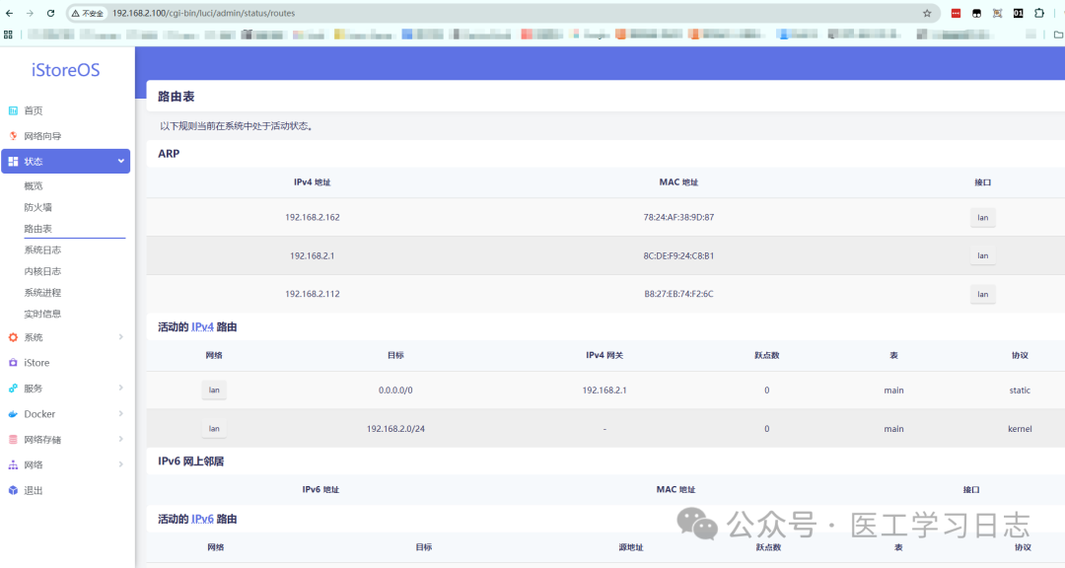Collapse the 状态 menu chevron

tap(121, 161)
